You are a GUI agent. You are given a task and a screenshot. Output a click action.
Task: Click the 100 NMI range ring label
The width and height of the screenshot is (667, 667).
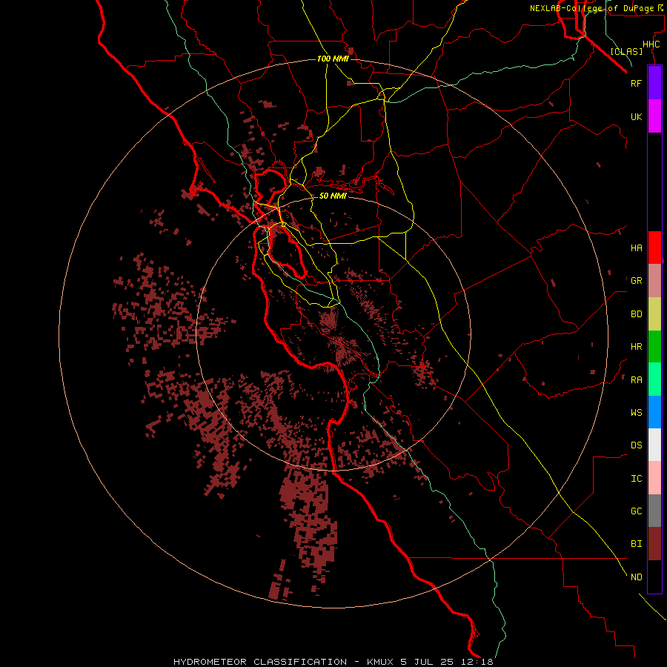333,59
